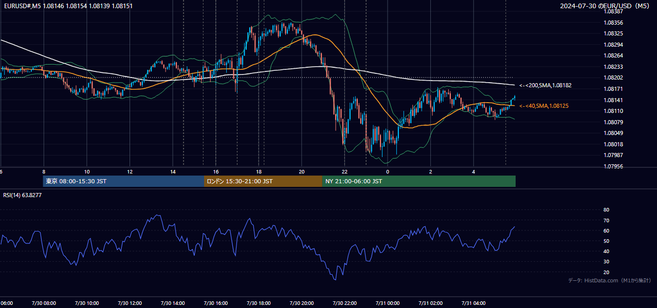The width and height of the screenshot is (657, 308).
Task: Click RSI scale value 30
Action: tap(606, 262)
